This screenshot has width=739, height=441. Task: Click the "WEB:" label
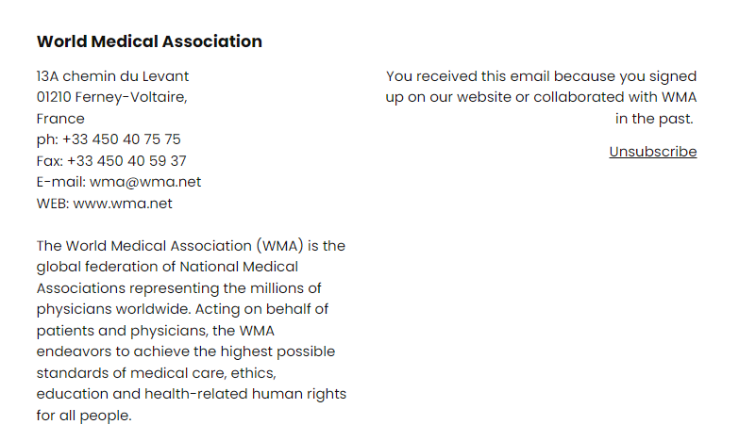point(53,203)
